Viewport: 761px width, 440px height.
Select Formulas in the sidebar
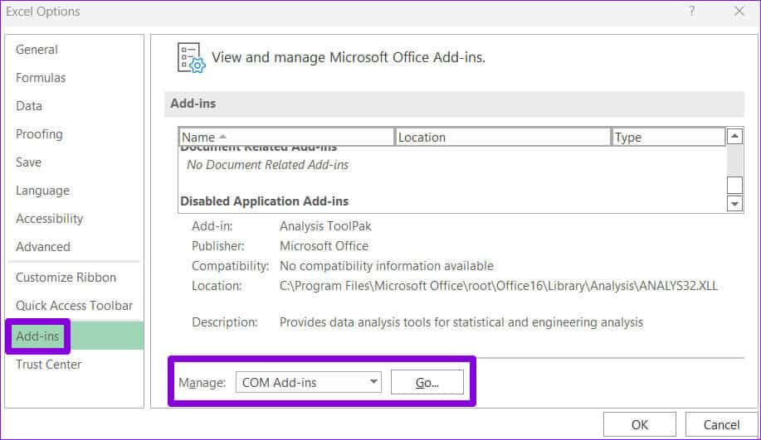pos(41,78)
